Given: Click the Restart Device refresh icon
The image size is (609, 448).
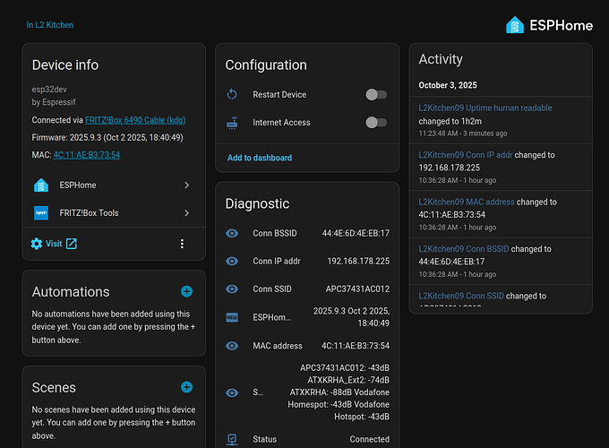Looking at the screenshot, I should click(x=232, y=94).
